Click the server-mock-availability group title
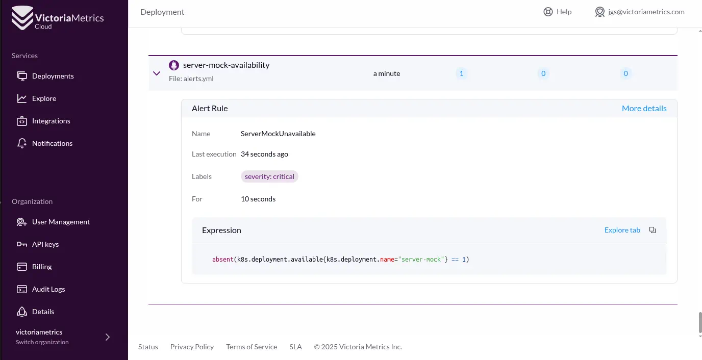Viewport: 702px width, 360px height. coord(226,65)
